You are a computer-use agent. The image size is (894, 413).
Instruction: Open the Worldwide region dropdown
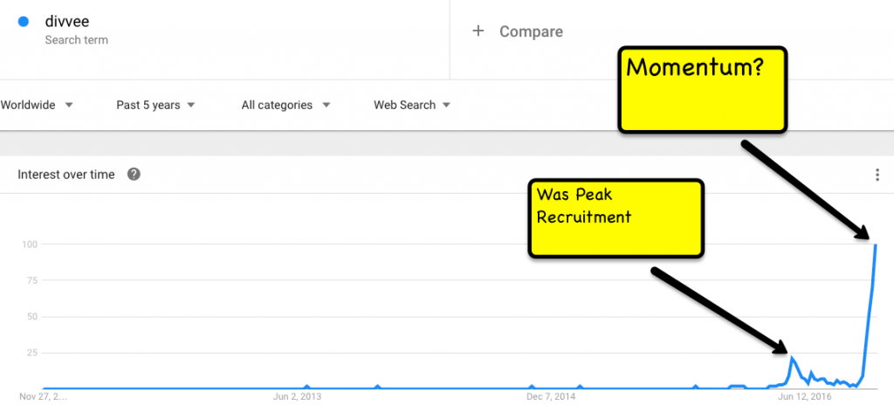(37, 105)
